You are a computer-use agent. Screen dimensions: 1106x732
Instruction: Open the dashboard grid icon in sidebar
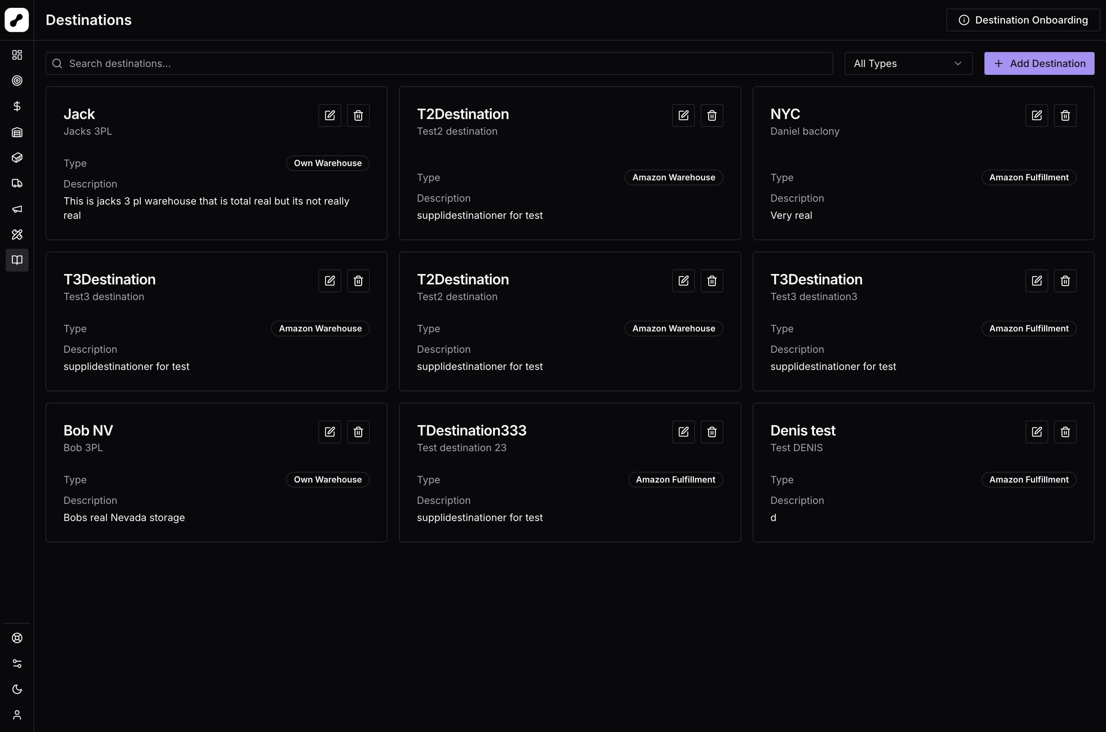pyautogui.click(x=17, y=55)
